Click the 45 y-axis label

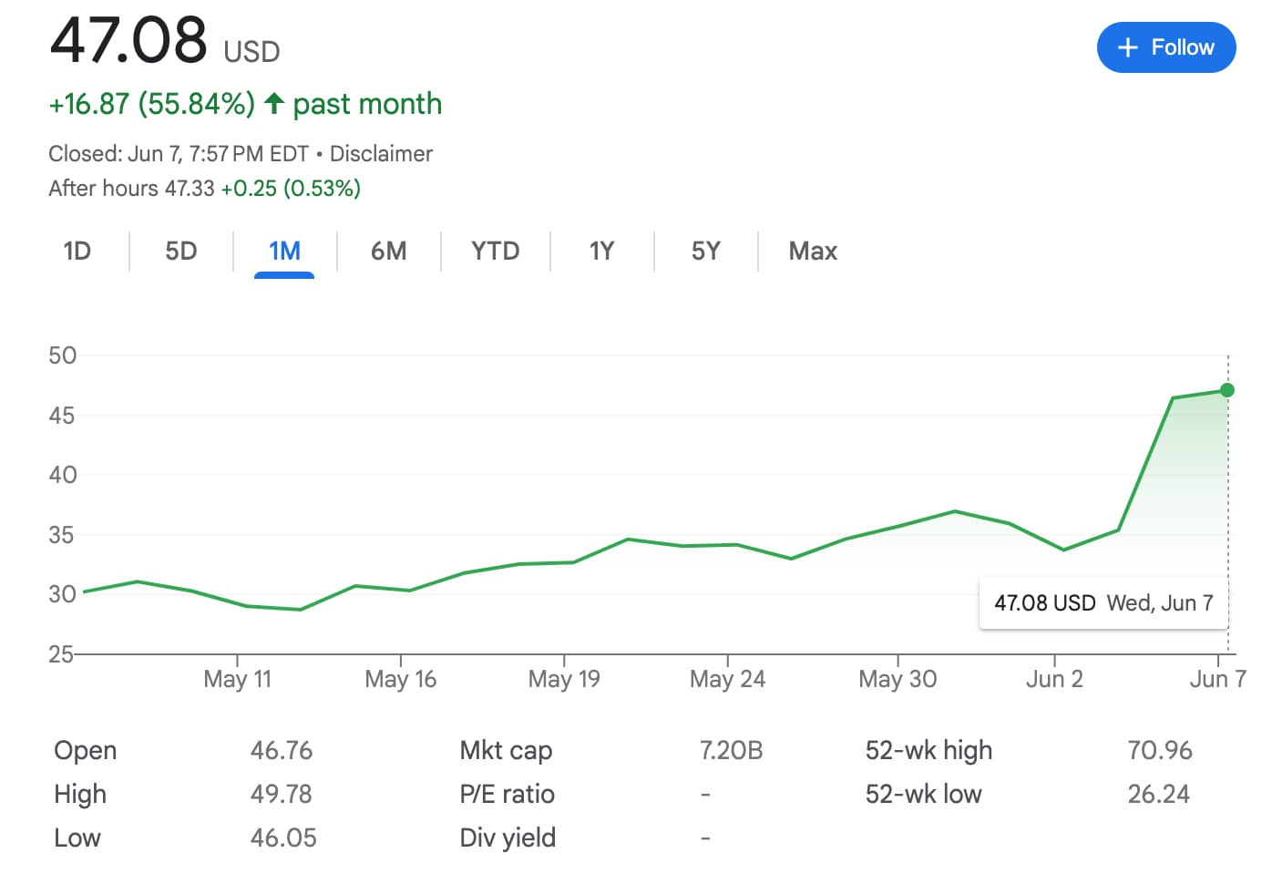pos(63,416)
